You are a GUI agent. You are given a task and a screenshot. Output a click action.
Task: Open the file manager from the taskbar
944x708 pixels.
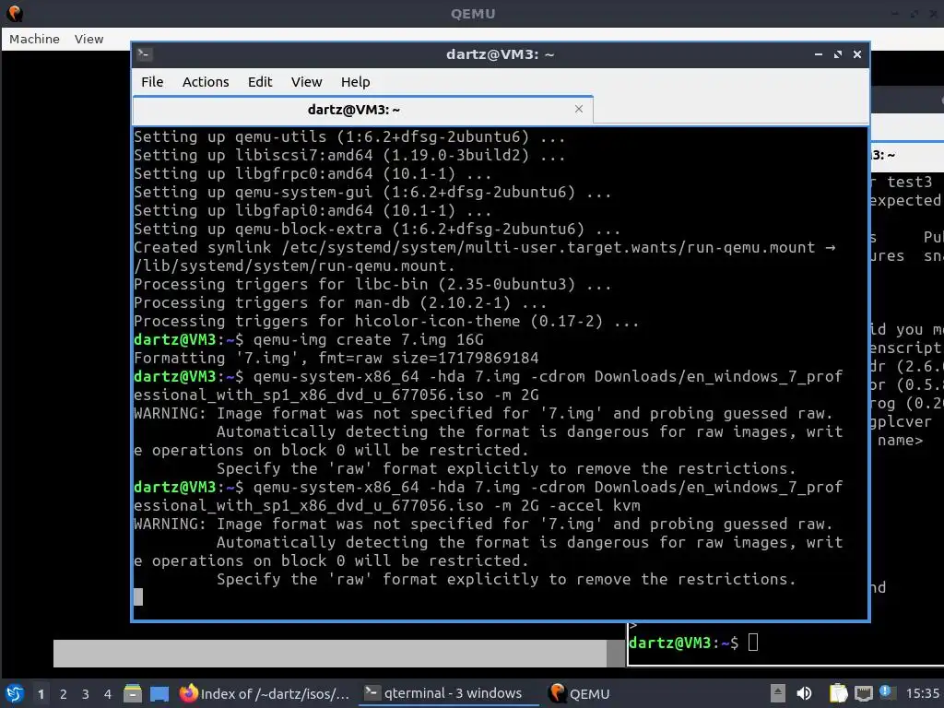pos(133,693)
